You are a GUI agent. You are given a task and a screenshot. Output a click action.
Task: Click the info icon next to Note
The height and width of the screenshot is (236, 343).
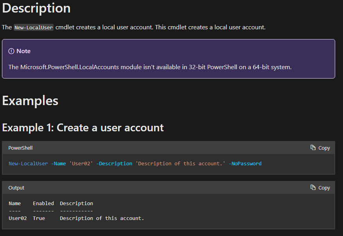point(11,51)
